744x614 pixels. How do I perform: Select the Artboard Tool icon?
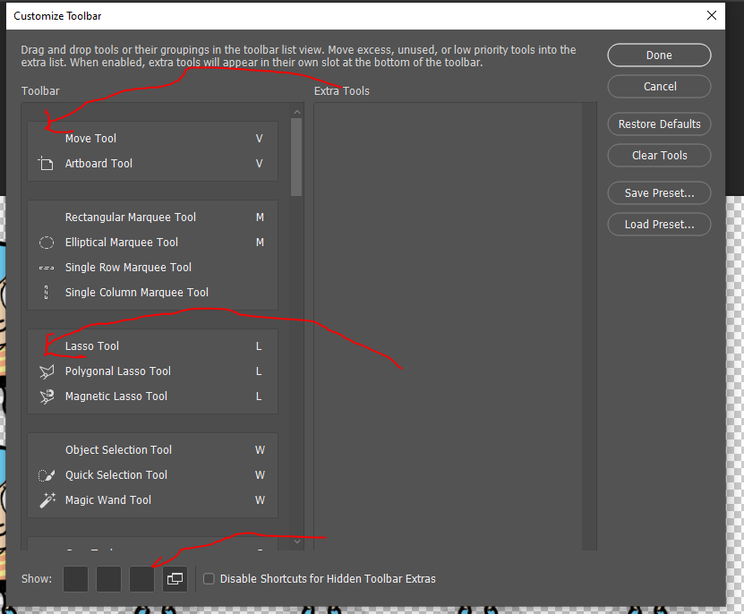point(46,164)
